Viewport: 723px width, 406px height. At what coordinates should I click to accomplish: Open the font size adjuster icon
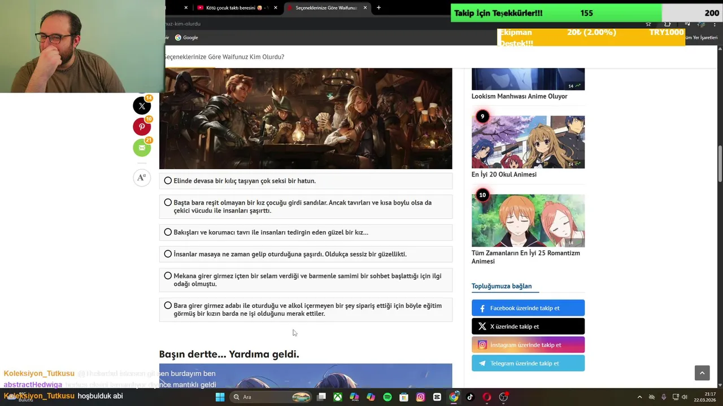142,178
